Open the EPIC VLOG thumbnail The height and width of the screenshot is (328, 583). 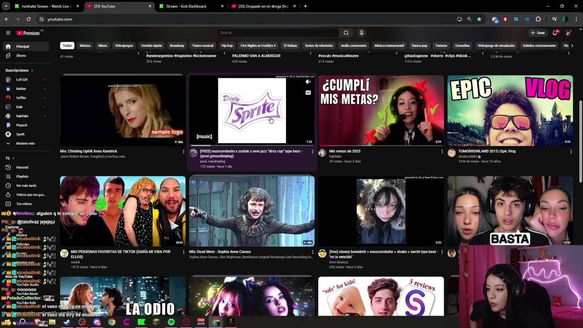(510, 111)
